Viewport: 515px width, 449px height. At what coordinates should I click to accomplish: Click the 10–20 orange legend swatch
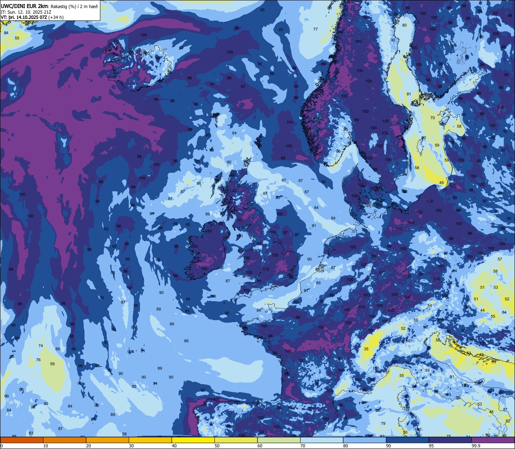click(64, 440)
